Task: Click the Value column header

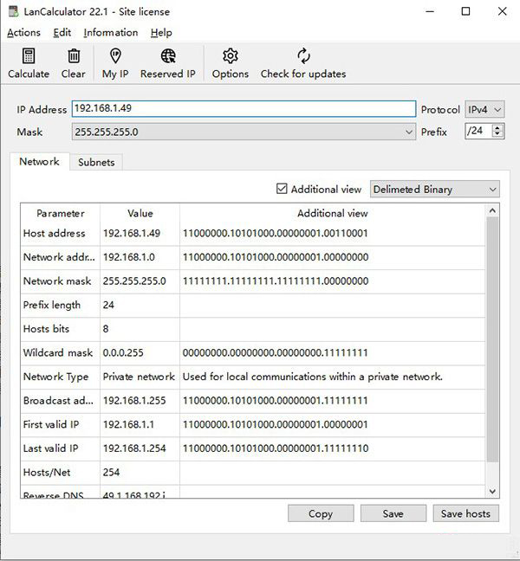Action: tap(140, 213)
